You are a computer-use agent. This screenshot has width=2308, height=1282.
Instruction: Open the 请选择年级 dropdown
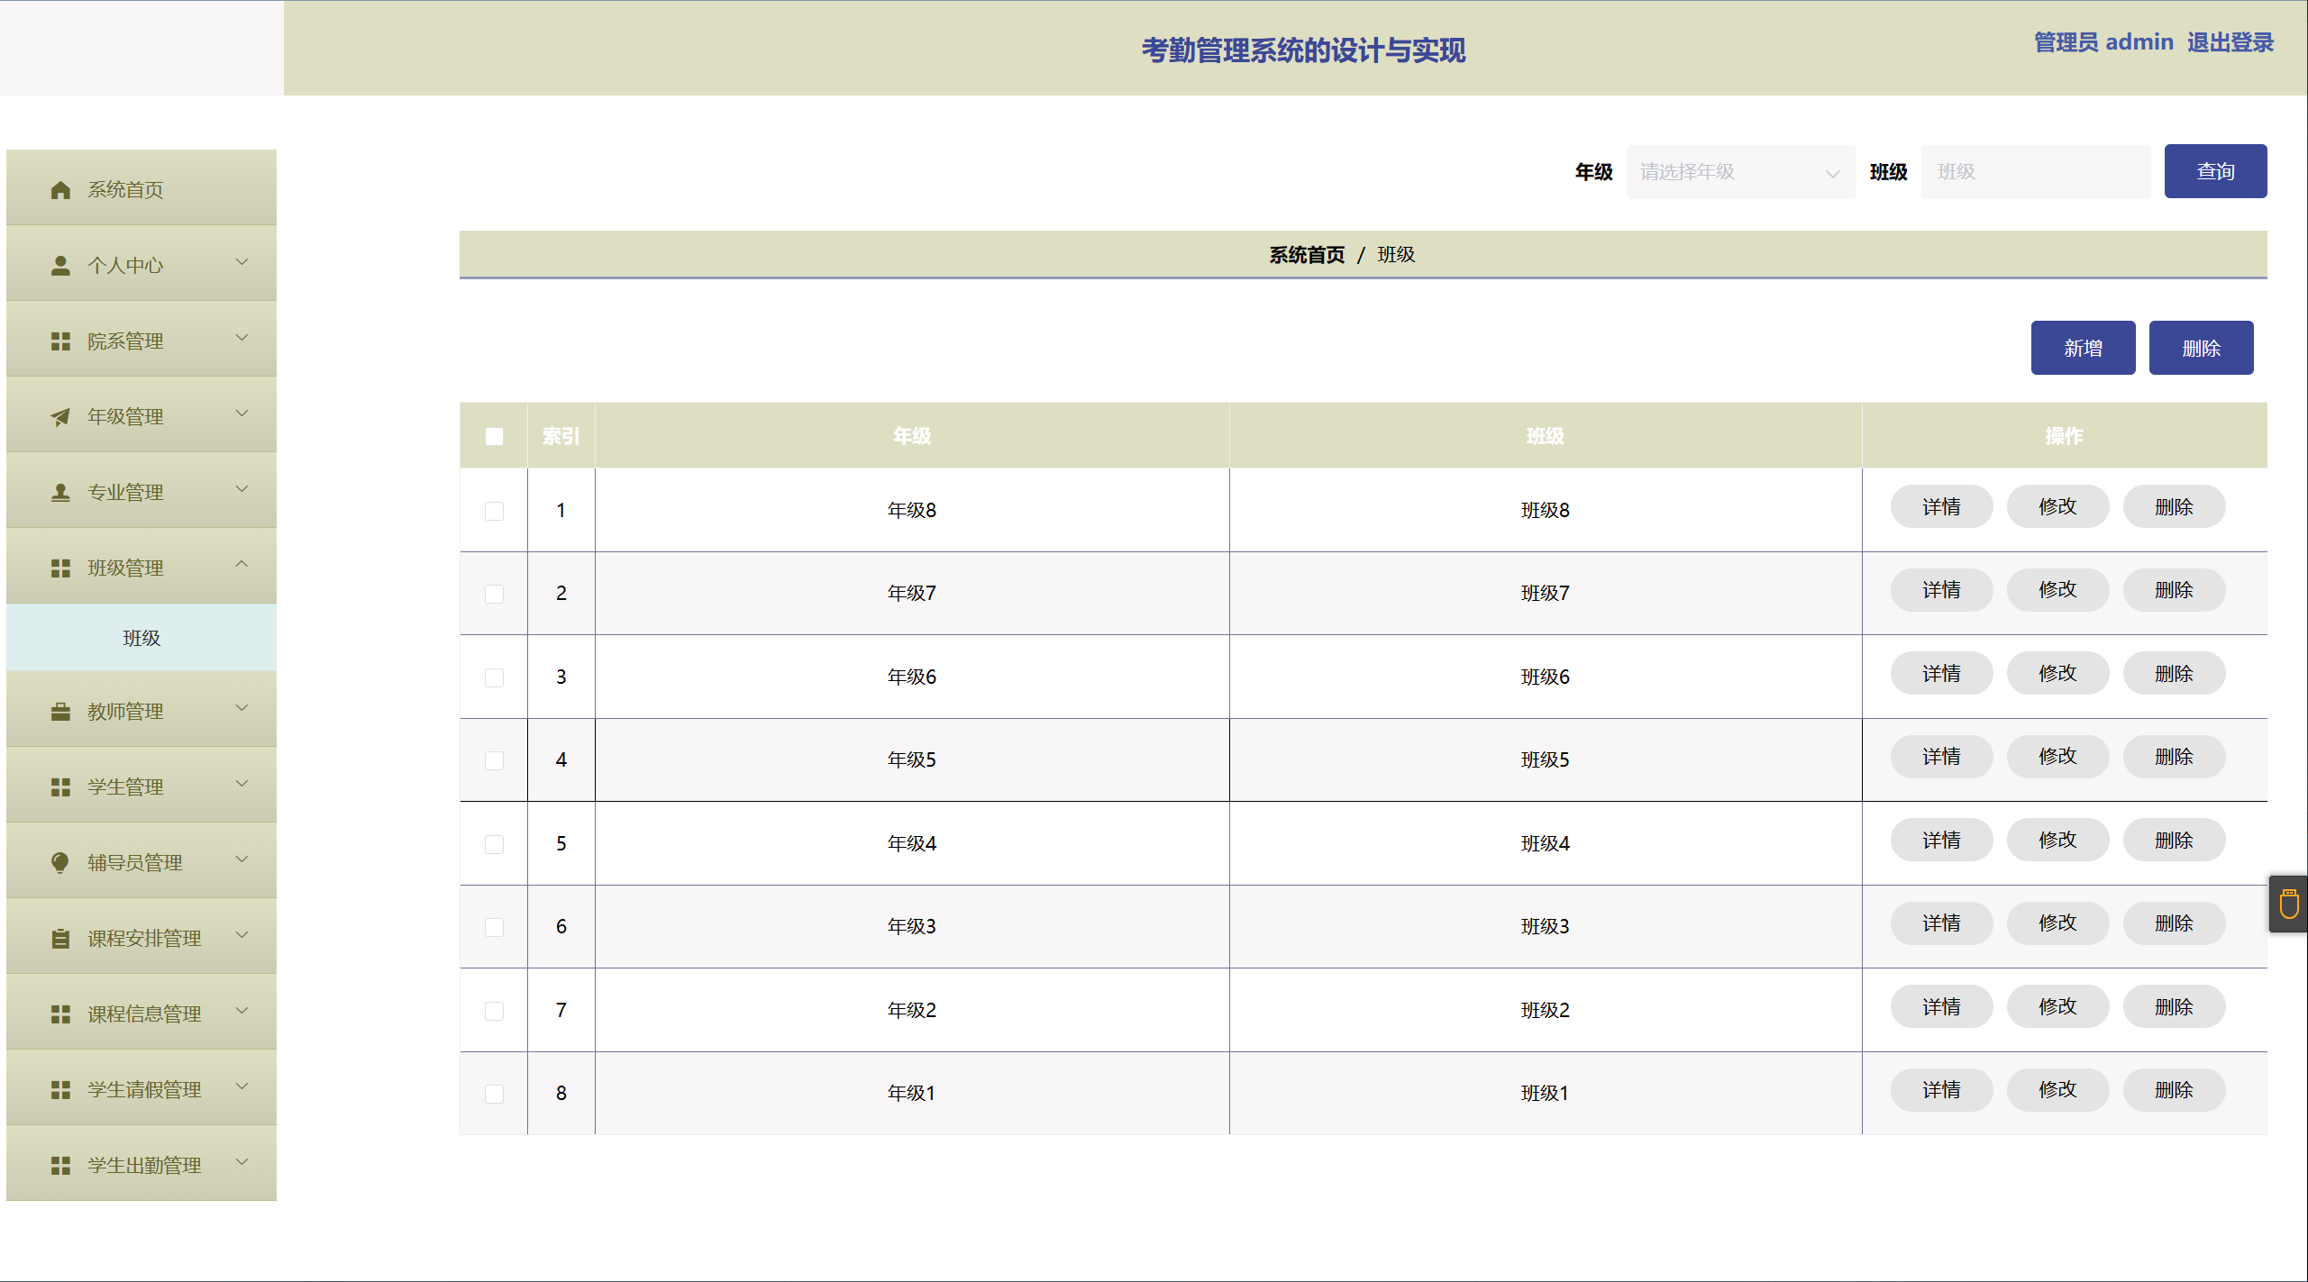point(1739,172)
